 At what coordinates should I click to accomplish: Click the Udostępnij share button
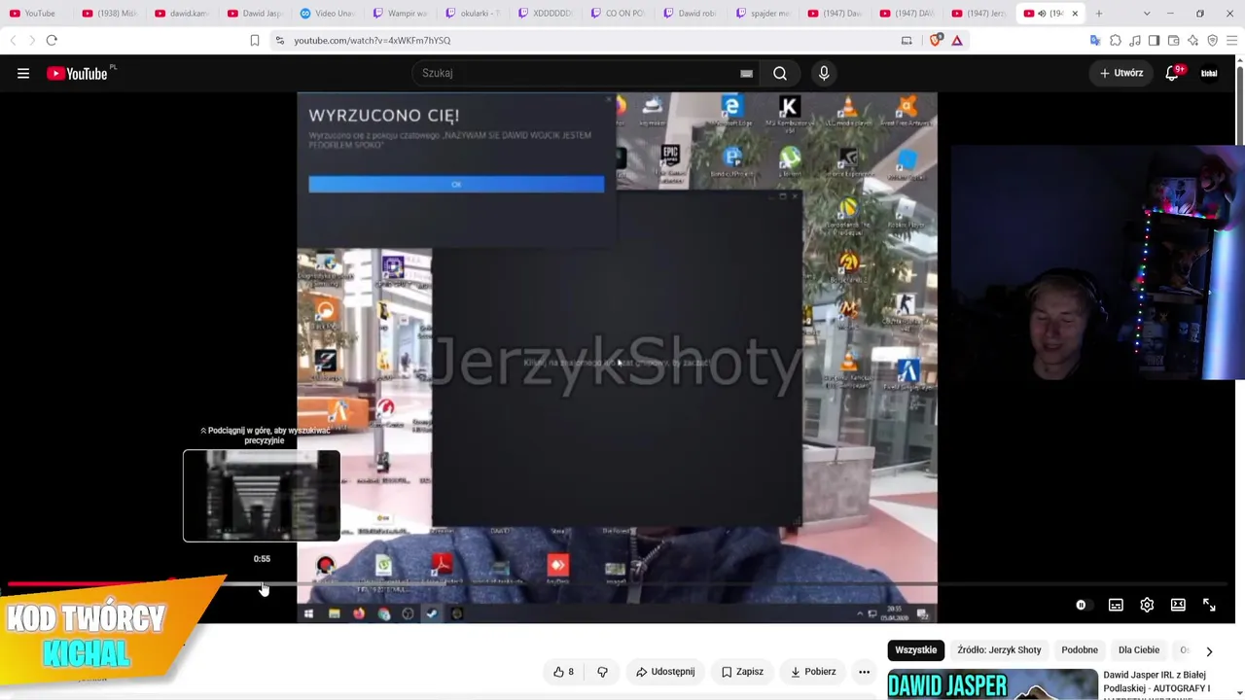(665, 672)
